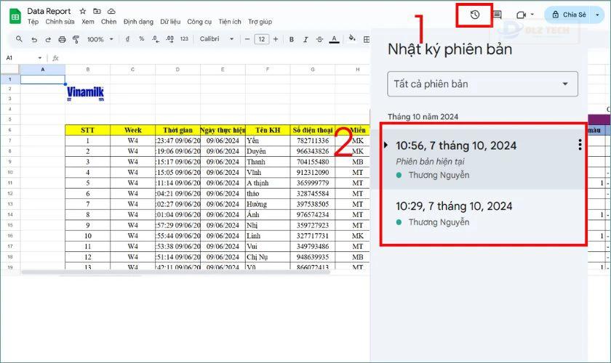
Task: Open the Định dạng menu
Action: 138,22
